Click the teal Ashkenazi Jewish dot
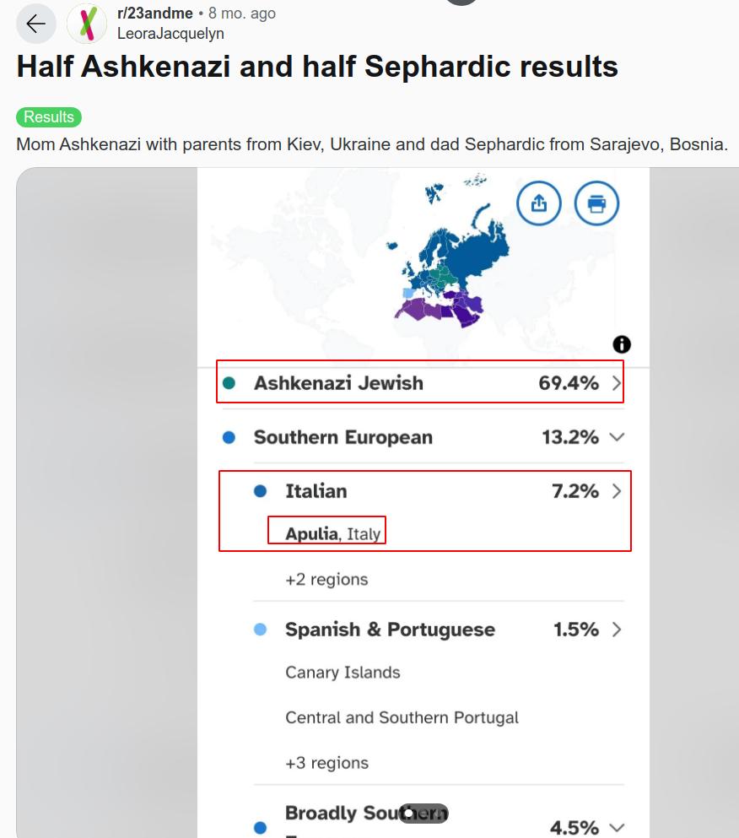The height and width of the screenshot is (838, 739). 229,383
